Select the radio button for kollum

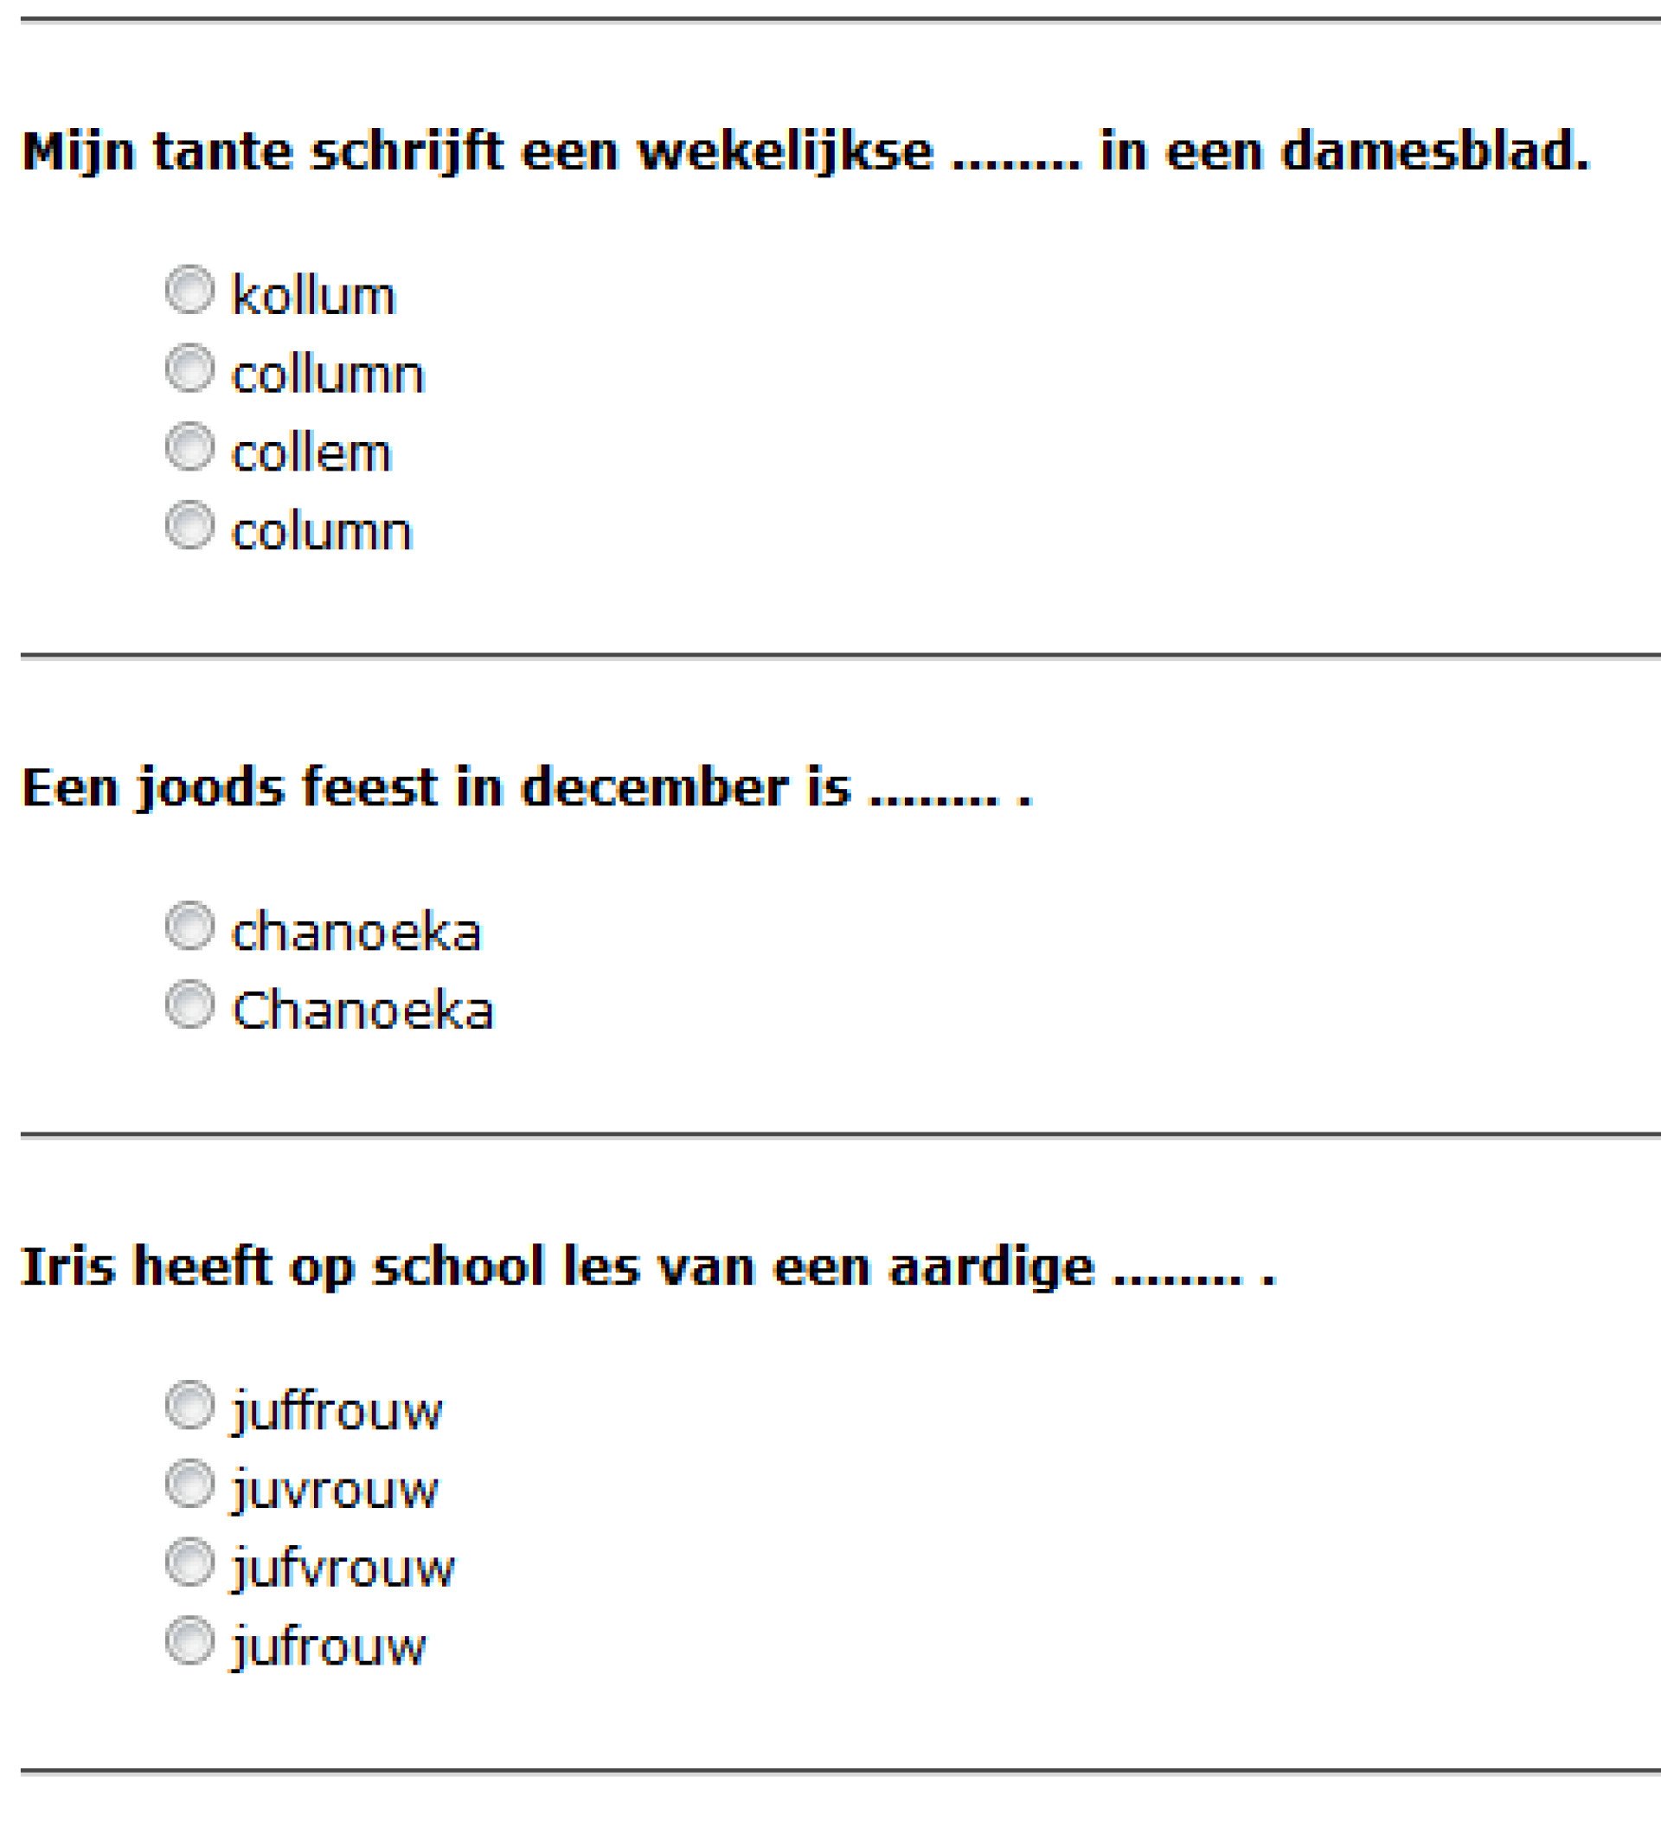tap(189, 289)
